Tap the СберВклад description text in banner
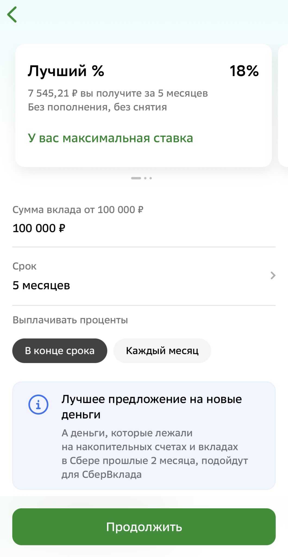The image size is (288, 557). click(x=155, y=454)
